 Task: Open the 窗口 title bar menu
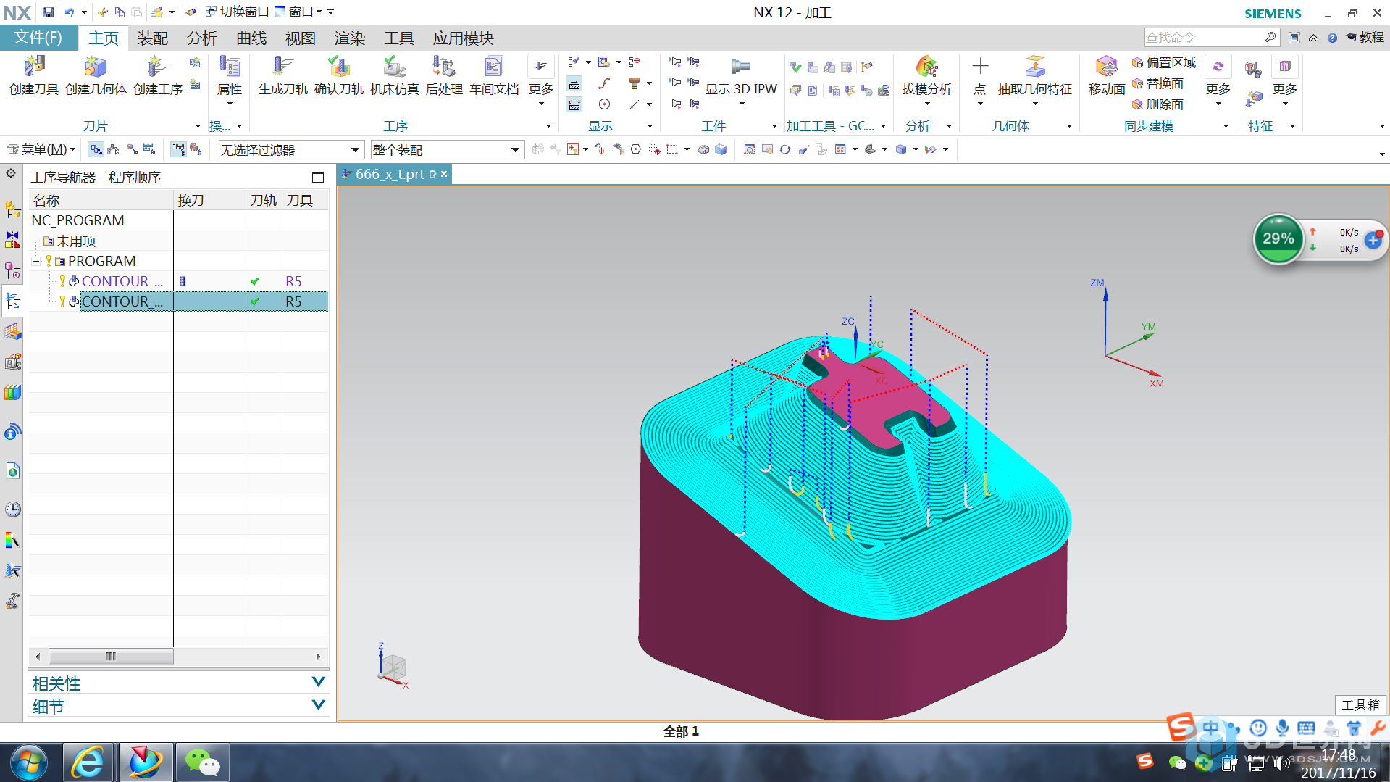click(298, 12)
